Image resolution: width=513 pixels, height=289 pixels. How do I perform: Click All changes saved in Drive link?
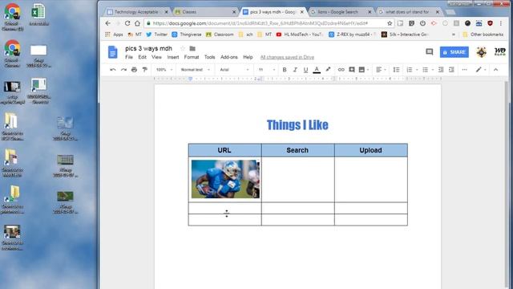point(287,57)
